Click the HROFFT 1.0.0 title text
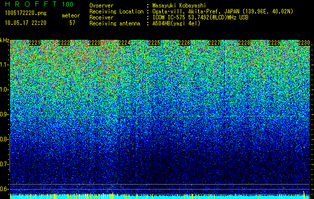 [39, 4]
